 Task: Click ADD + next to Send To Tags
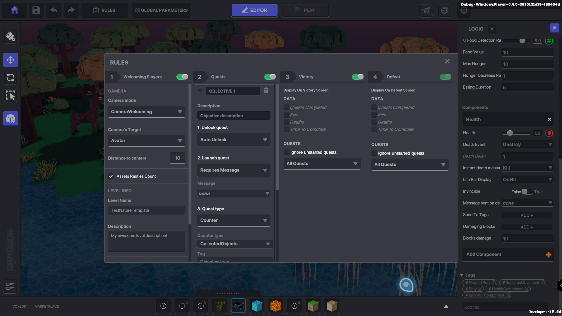527,215
